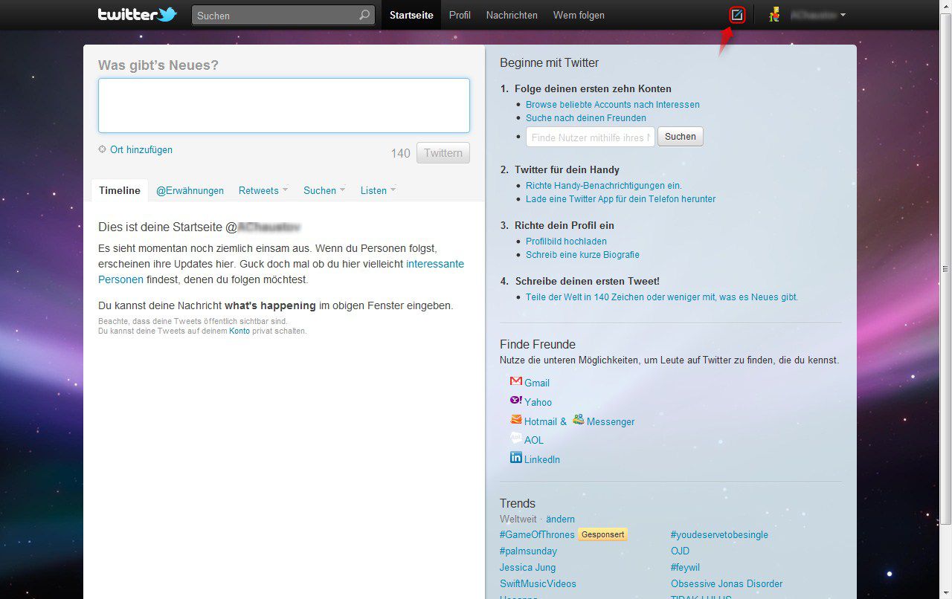Click the Gmail link

[537, 383]
